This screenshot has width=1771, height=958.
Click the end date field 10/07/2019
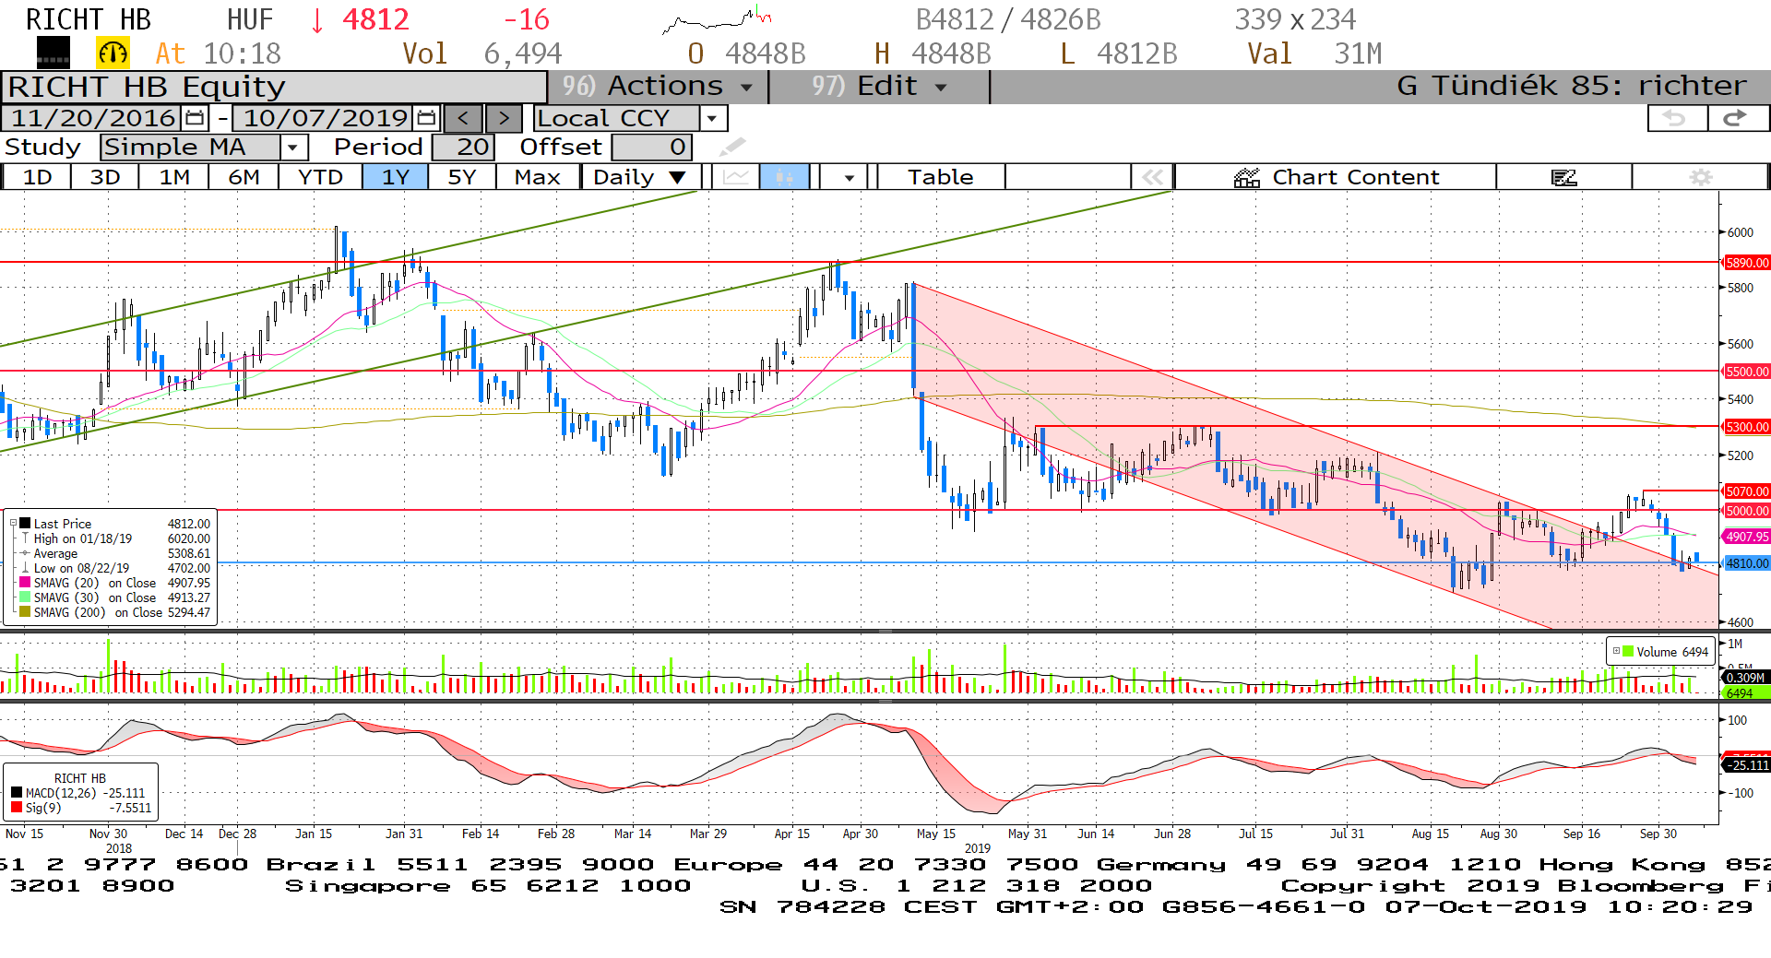click(325, 118)
